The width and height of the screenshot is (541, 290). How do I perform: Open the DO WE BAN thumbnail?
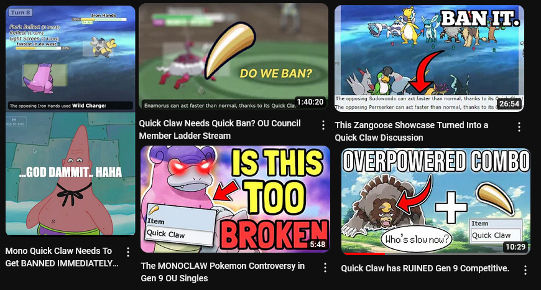coord(234,57)
